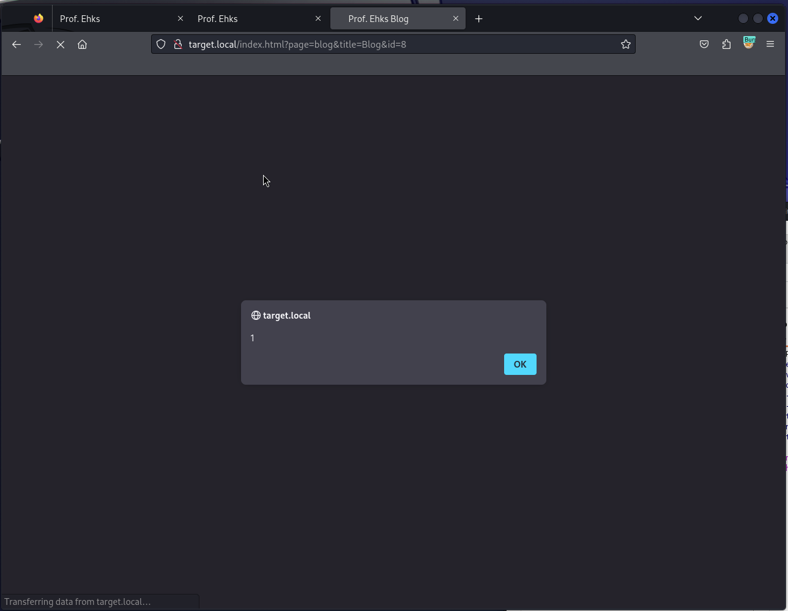This screenshot has height=611, width=788.
Task: Click the back navigation arrow
Action: [x=16, y=44]
